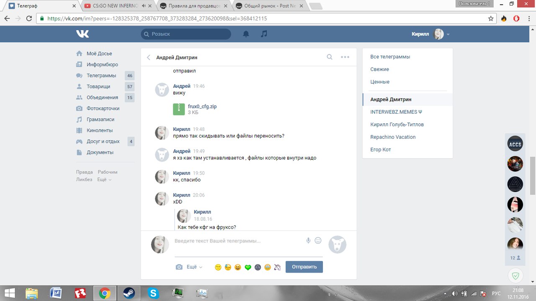Open the emoji smiley picker
This screenshot has width=536, height=301.
[318, 240]
